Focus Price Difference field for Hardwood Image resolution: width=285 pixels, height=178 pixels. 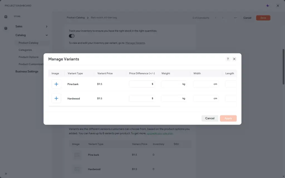[x=142, y=98]
